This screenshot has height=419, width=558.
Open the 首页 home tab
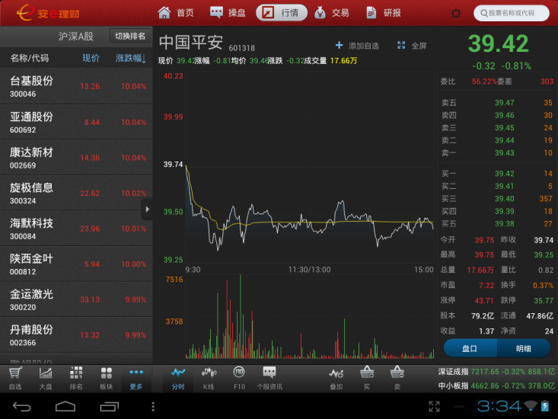tap(176, 13)
